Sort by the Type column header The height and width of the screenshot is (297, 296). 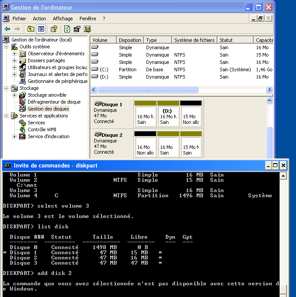(158, 40)
